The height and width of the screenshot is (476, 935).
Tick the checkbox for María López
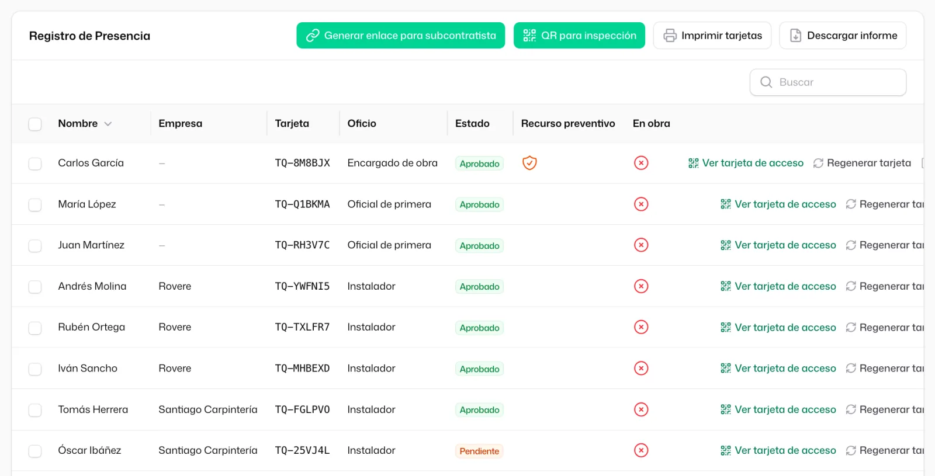[35, 204]
